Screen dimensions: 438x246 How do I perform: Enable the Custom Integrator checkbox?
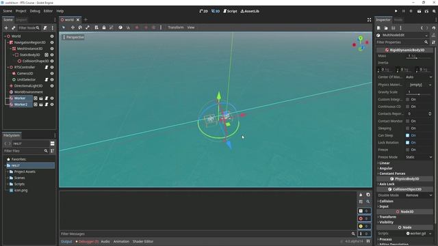(408, 99)
